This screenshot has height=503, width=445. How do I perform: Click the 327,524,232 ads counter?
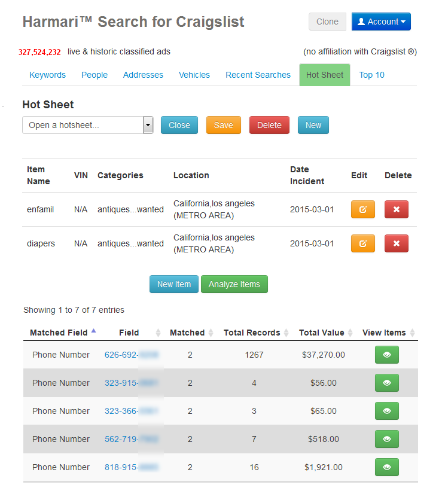tap(39, 52)
